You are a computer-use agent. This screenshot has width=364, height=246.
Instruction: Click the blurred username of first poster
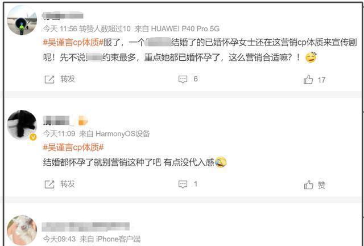pyautogui.click(x=63, y=16)
